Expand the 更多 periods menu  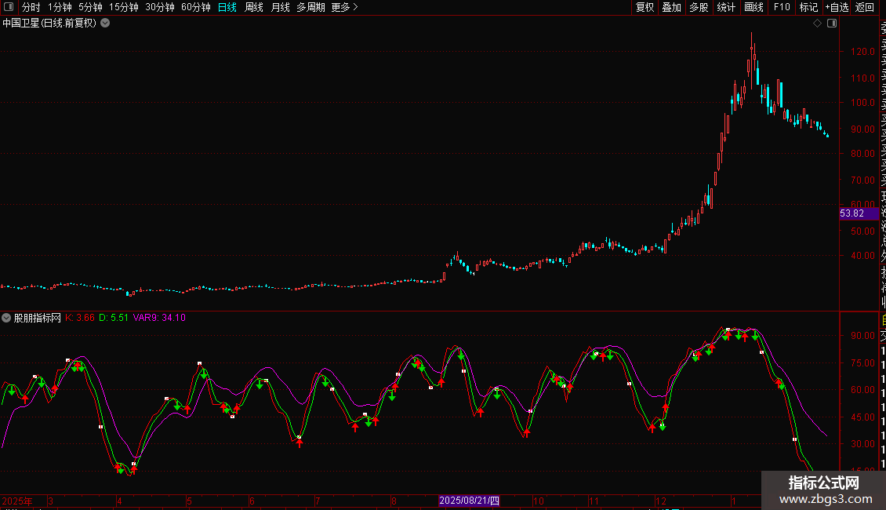coord(344,7)
